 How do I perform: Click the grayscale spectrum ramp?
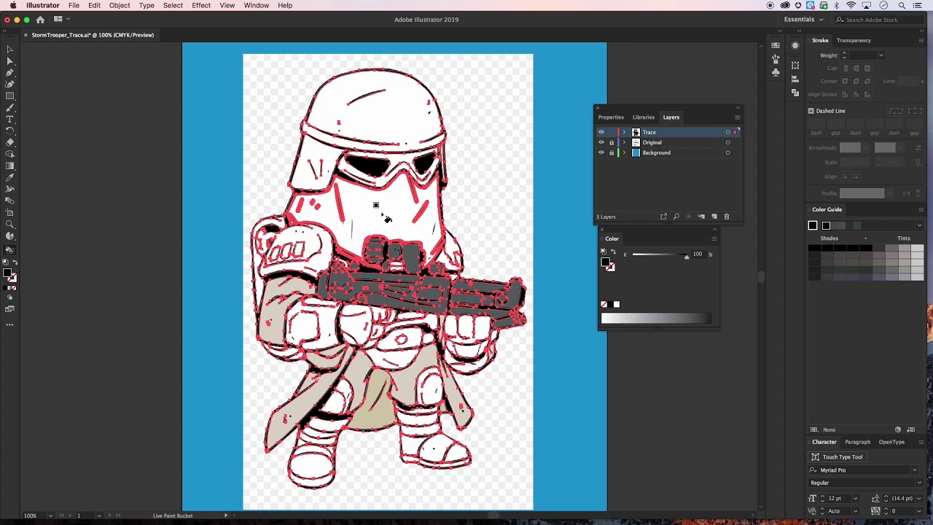(x=656, y=318)
